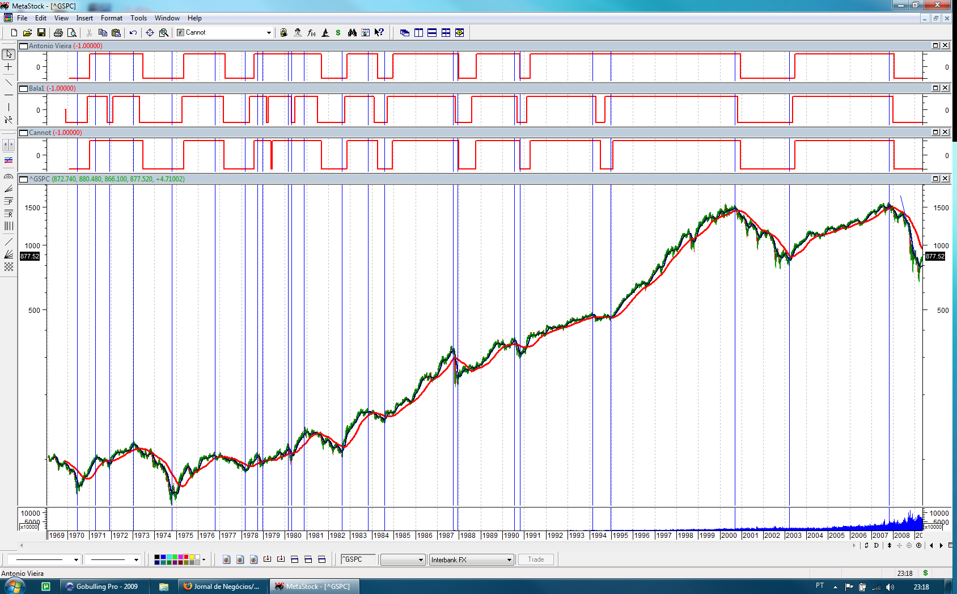This screenshot has height=594, width=957.
Task: Click the Save chart icon
Action: [x=41, y=33]
